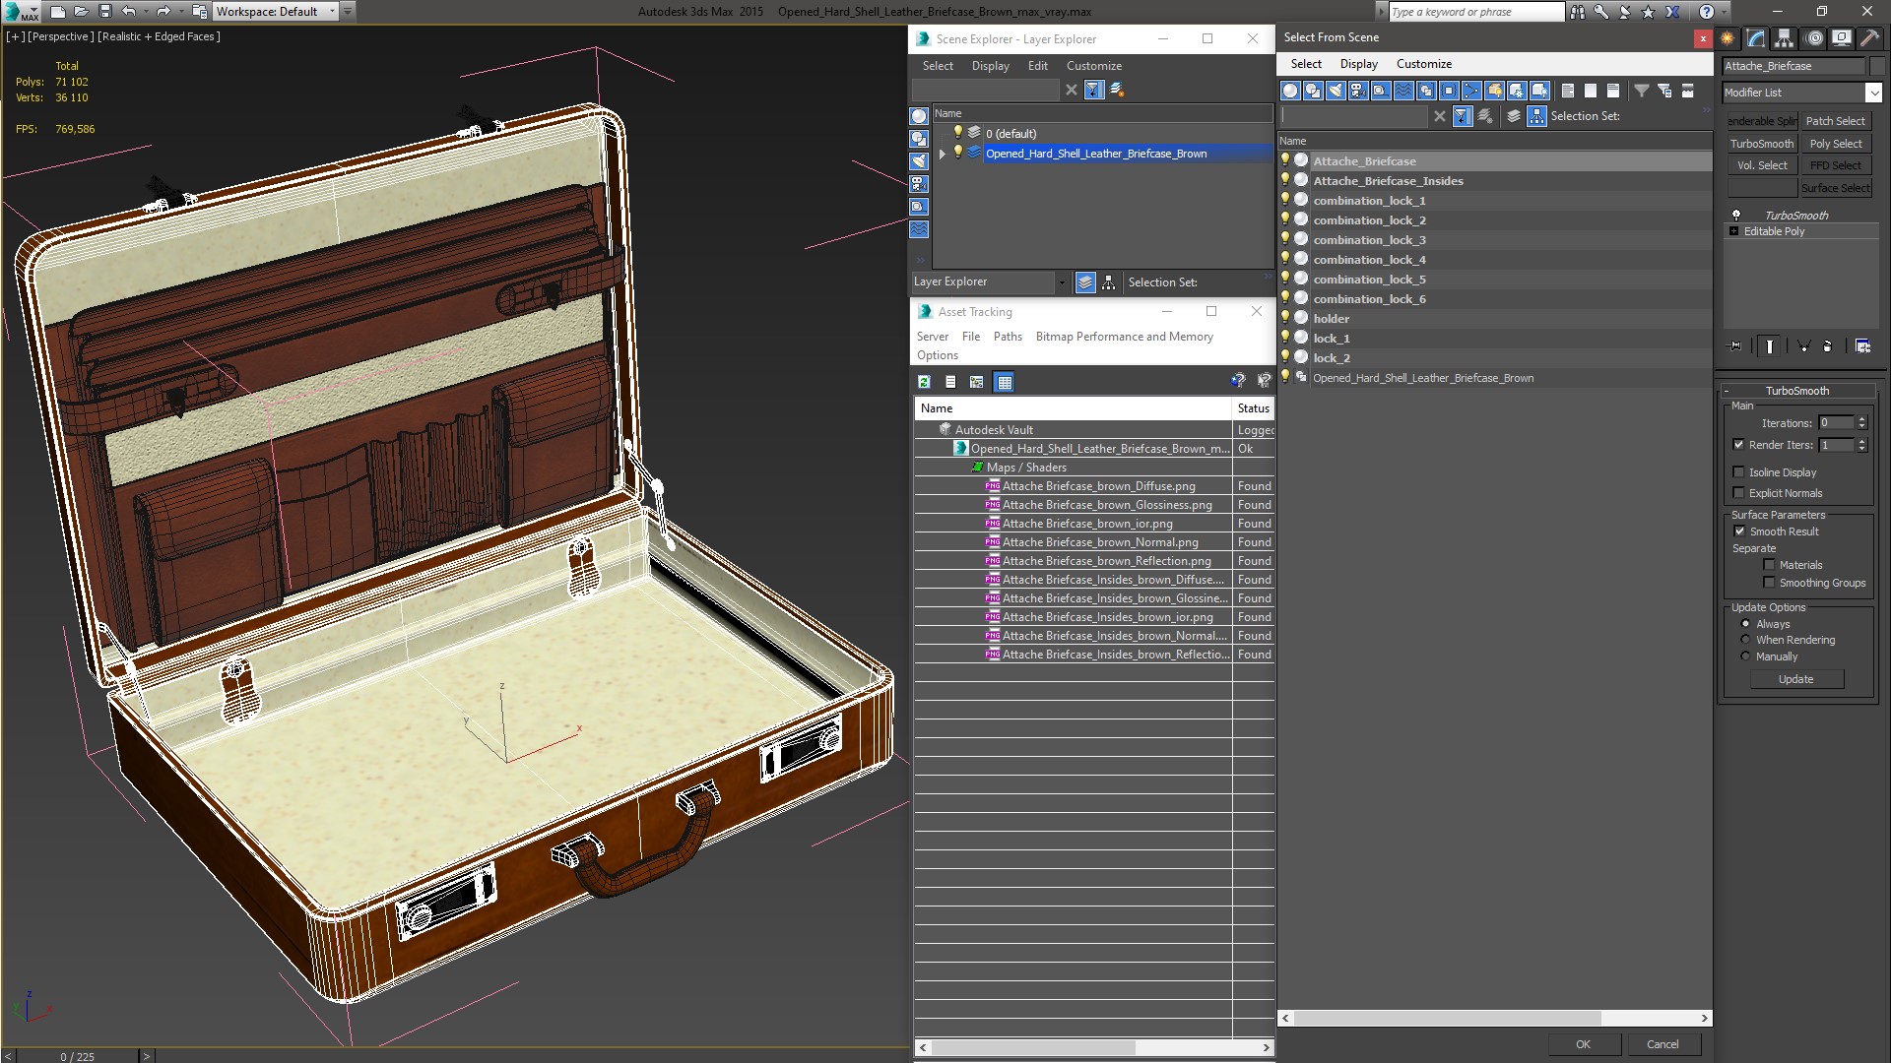Click Sort by Hierarchy icon in Select From Scene
Screen dimensions: 1891x1063
(1536, 116)
